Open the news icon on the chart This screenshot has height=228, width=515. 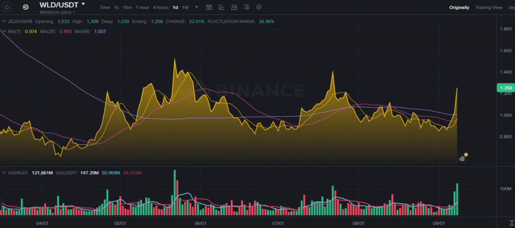tap(462, 159)
